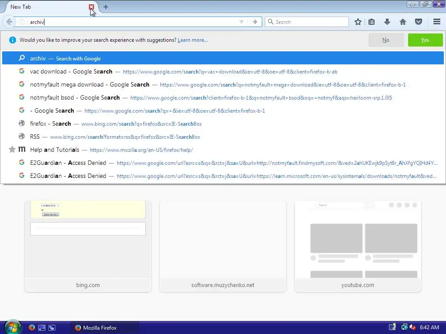Select RSS bing.com suggestion
Image resolution: width=446 pixels, height=334 pixels.
click(223, 137)
